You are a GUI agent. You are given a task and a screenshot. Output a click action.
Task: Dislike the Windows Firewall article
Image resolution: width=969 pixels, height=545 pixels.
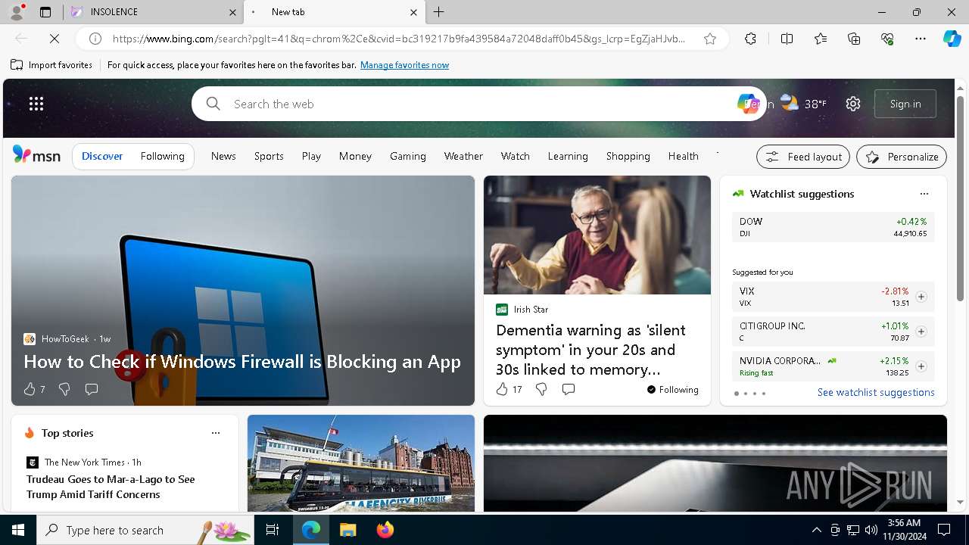point(64,389)
